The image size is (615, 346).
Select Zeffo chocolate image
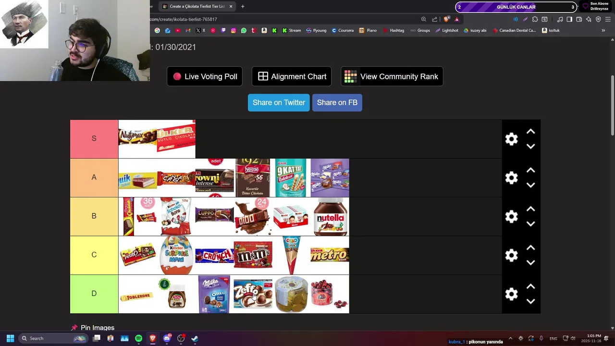(x=253, y=294)
